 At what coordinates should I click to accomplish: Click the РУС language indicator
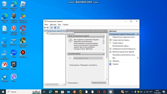pos(151,92)
